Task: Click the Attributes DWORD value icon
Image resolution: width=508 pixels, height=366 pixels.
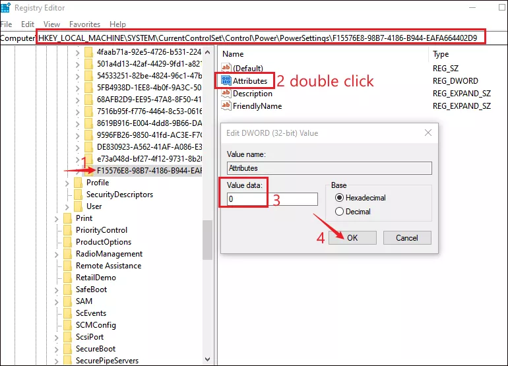Action: pos(226,80)
